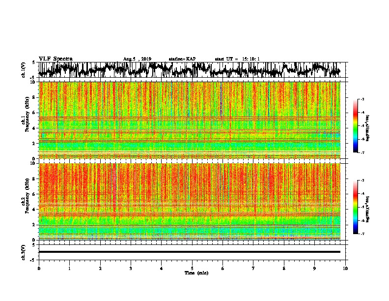This screenshot has height=301, width=389.
Task: Click time axis tick label "5"
Action: click(x=192, y=268)
